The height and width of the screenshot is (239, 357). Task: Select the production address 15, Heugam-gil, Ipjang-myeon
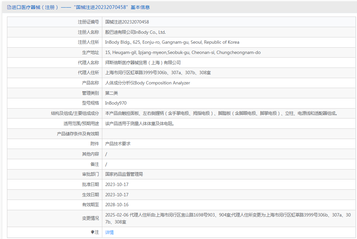183,52
